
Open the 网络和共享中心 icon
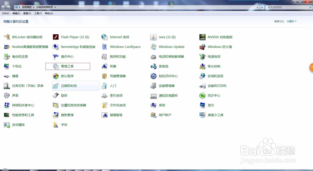(7, 105)
